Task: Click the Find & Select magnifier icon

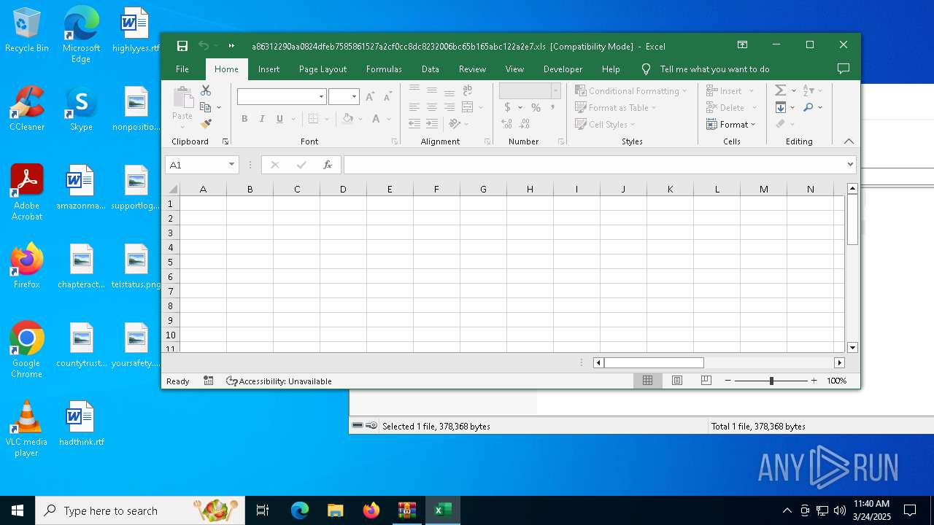Action: click(x=808, y=107)
